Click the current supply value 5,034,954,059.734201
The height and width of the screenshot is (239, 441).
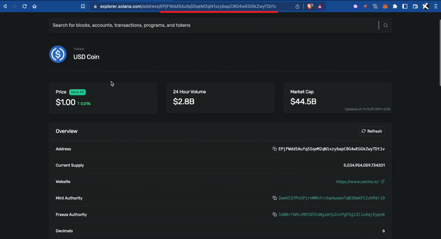364,165
